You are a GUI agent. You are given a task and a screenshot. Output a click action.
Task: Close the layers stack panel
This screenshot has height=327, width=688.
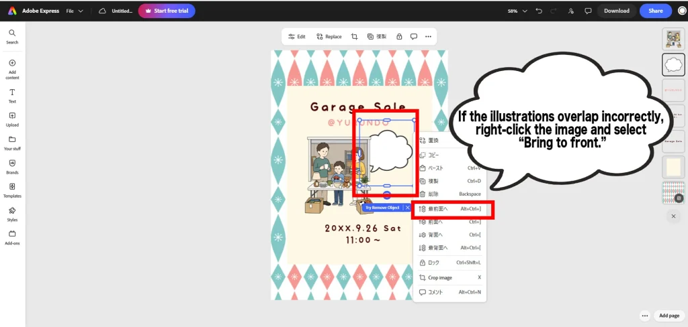(x=673, y=216)
